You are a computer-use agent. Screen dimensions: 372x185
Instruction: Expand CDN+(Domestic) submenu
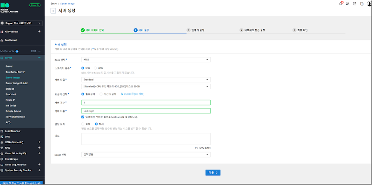pos(40,142)
